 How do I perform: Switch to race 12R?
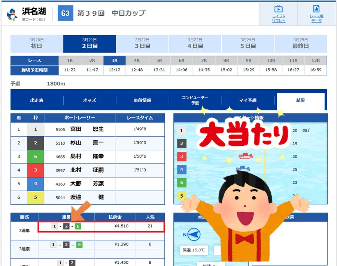click(x=316, y=61)
